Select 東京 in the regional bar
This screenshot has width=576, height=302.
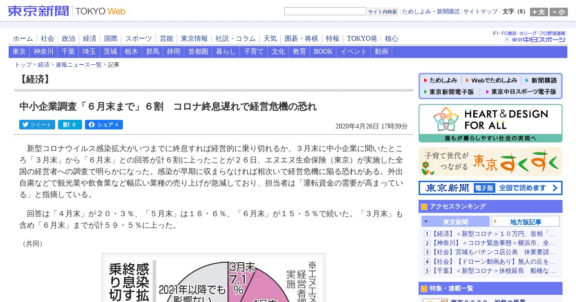tap(19, 52)
